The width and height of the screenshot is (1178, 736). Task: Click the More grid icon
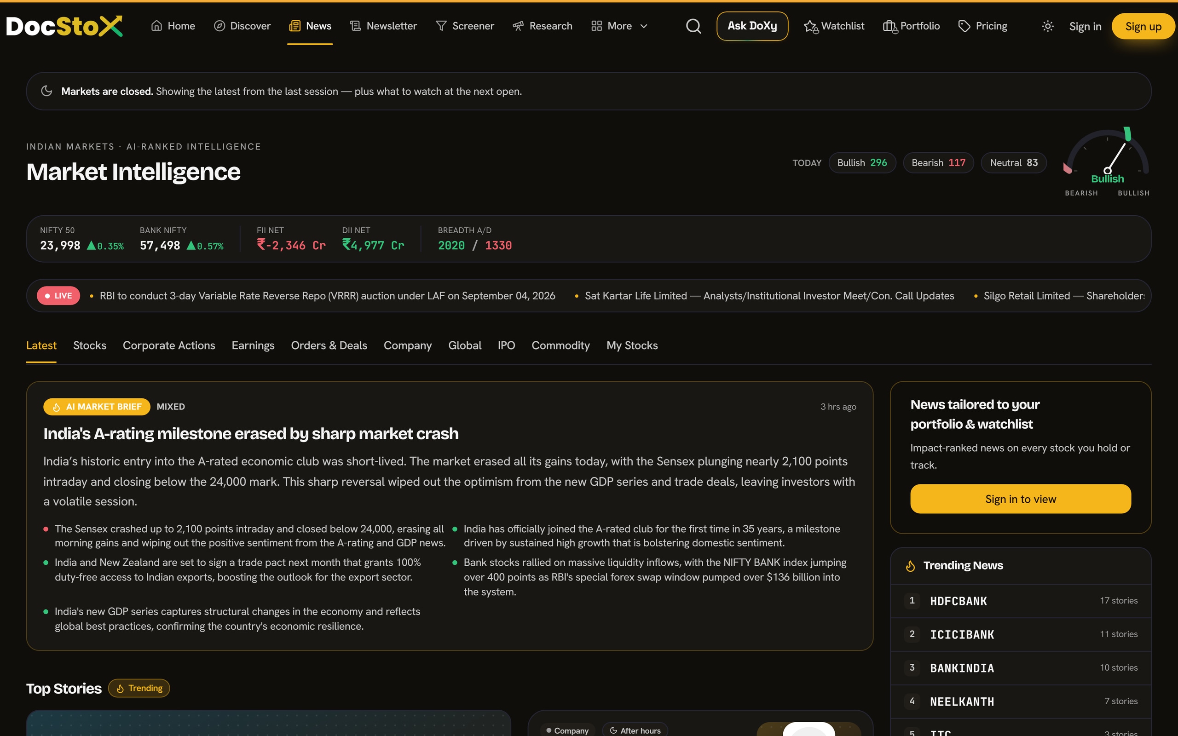coord(596,26)
